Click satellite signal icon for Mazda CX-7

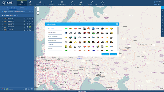24,19
